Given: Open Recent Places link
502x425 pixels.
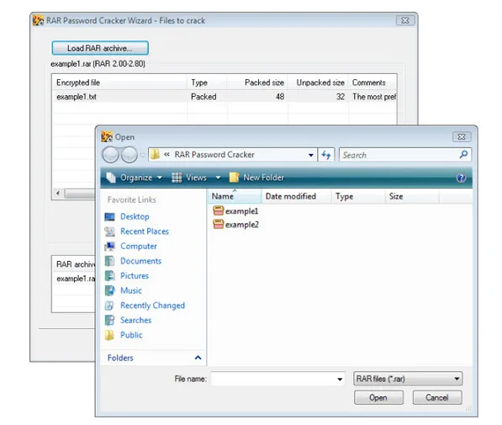Looking at the screenshot, I should point(145,231).
